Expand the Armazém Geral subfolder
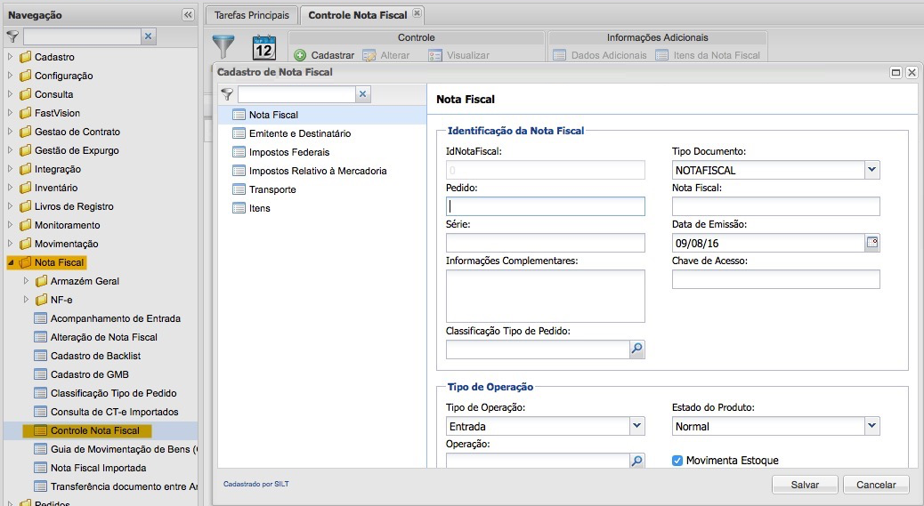 (x=26, y=281)
